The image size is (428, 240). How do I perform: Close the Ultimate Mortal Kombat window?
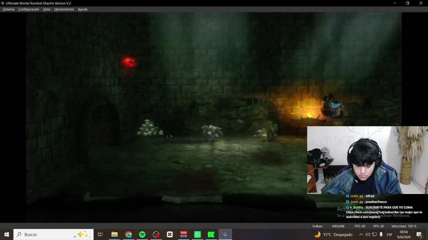tap(421, 3)
